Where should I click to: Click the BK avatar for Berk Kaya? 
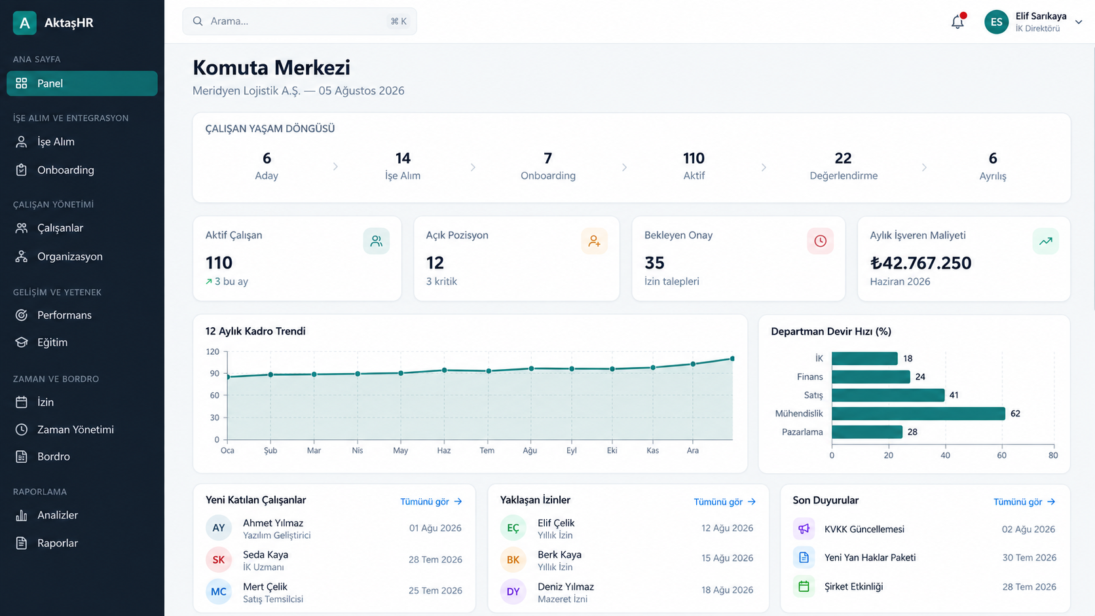513,560
